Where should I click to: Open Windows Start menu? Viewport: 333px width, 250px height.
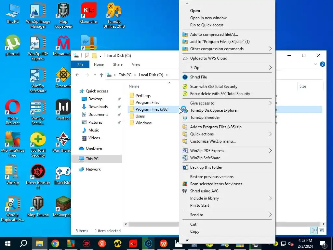(8, 243)
